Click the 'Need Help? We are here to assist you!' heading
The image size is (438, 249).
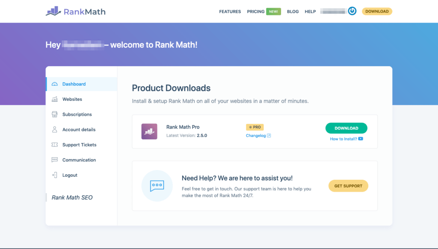pos(237,178)
